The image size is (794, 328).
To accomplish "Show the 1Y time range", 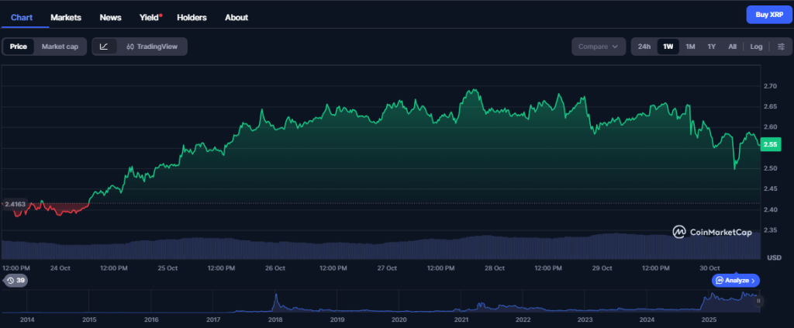I will click(711, 47).
